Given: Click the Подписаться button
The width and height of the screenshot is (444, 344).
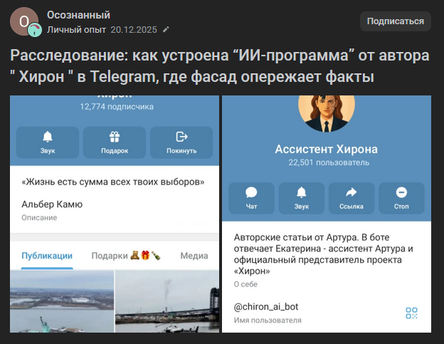Looking at the screenshot, I should 395,21.
